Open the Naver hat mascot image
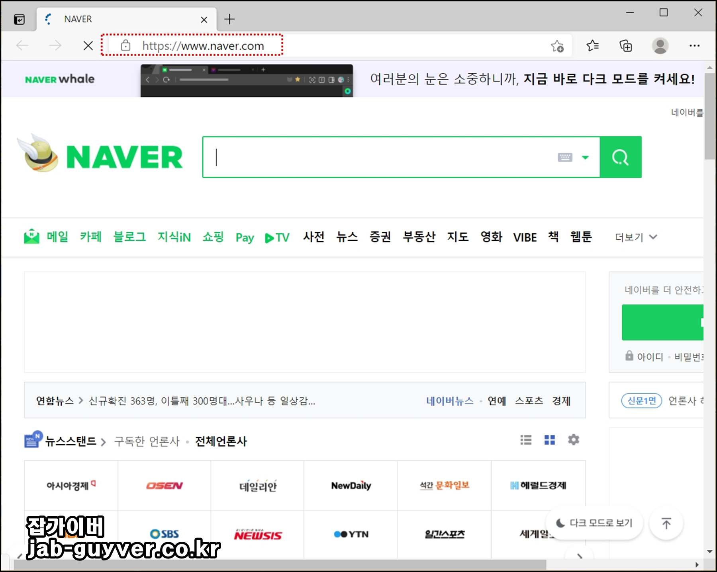 [x=38, y=153]
